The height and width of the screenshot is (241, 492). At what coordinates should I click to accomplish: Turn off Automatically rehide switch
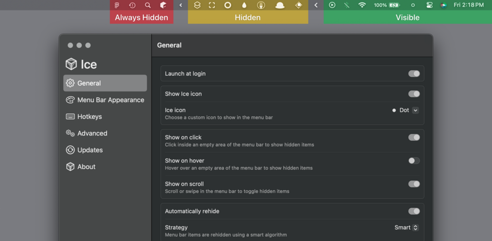click(x=414, y=211)
